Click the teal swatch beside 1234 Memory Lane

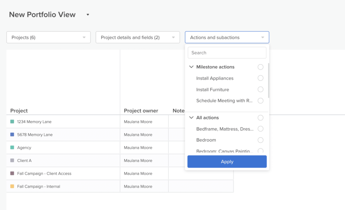[x=12, y=122]
